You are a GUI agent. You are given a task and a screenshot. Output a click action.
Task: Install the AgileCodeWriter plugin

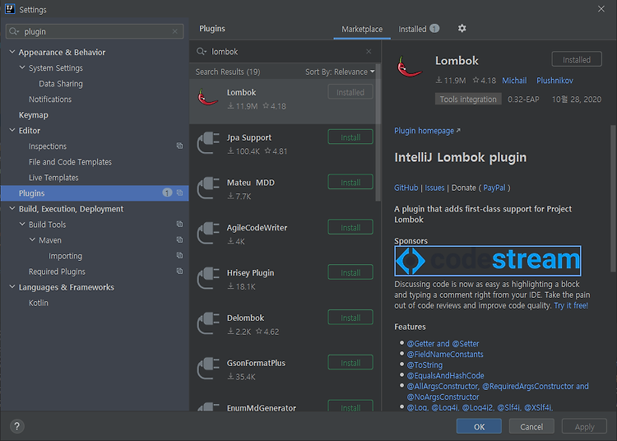pyautogui.click(x=350, y=227)
